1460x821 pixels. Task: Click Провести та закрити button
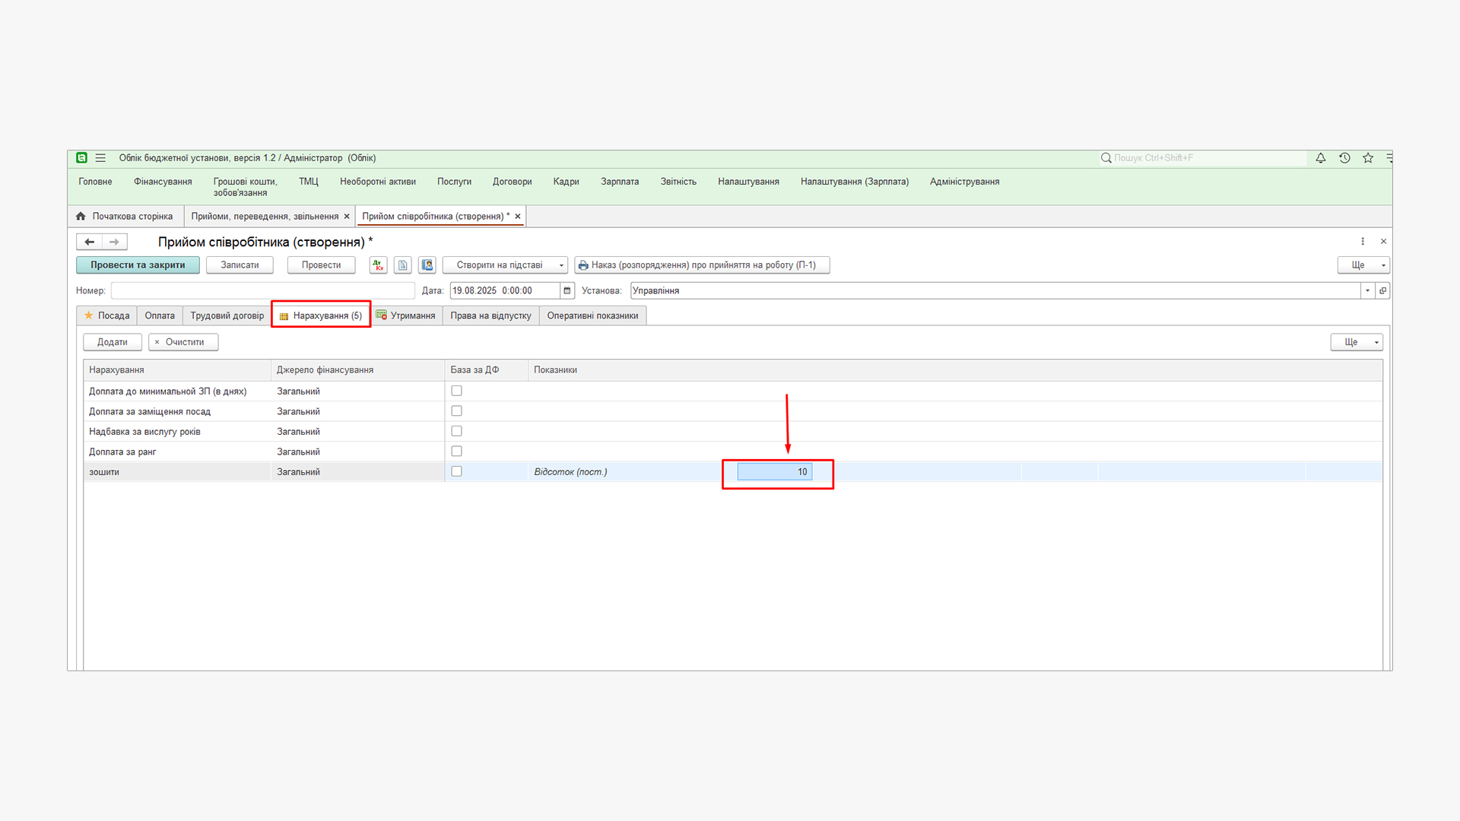[138, 265]
